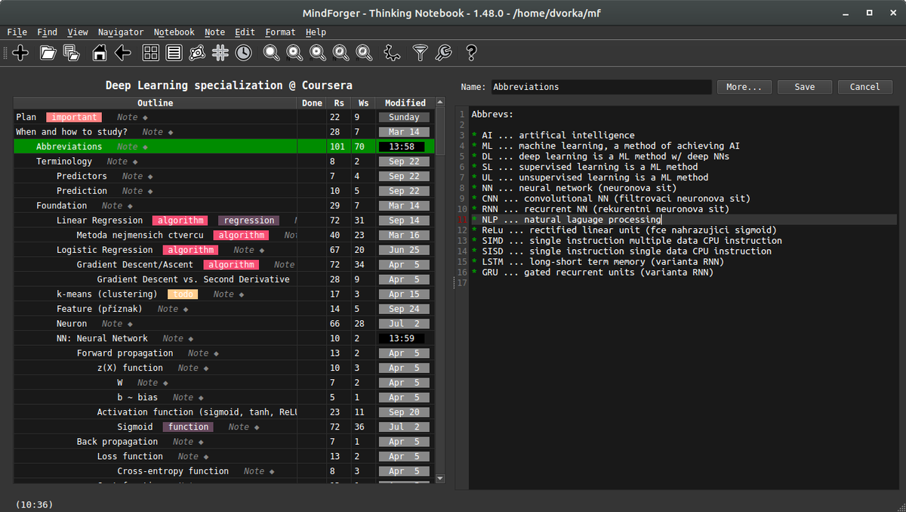The image size is (906, 512).
Task: Click the 'regression' tag label
Action: (x=249, y=221)
